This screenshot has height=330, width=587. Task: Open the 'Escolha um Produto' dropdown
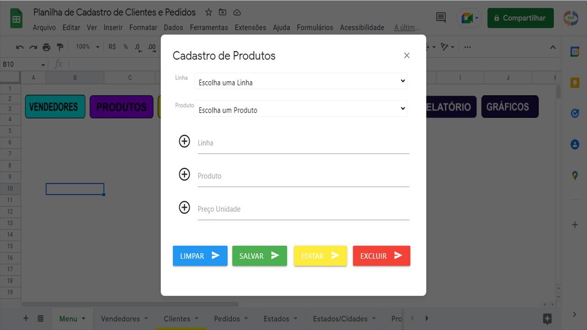[301, 109]
